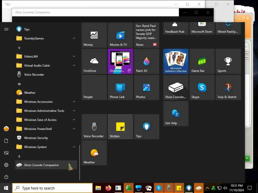Open the Get Help tile
The height and width of the screenshot is (193, 258).
coord(176,114)
